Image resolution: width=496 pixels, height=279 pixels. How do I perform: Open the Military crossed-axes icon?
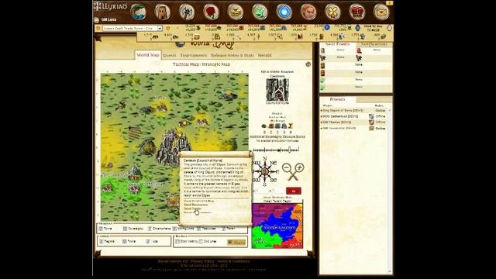(x=187, y=12)
